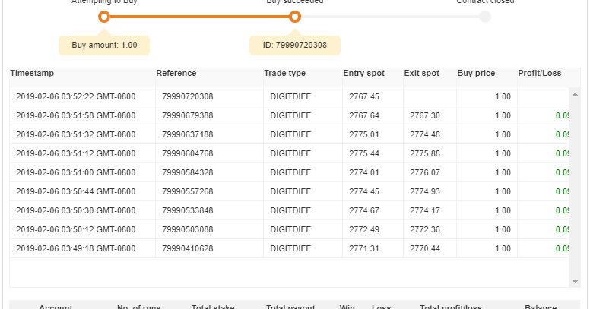Select reference 79990679388 cell

tap(210, 115)
